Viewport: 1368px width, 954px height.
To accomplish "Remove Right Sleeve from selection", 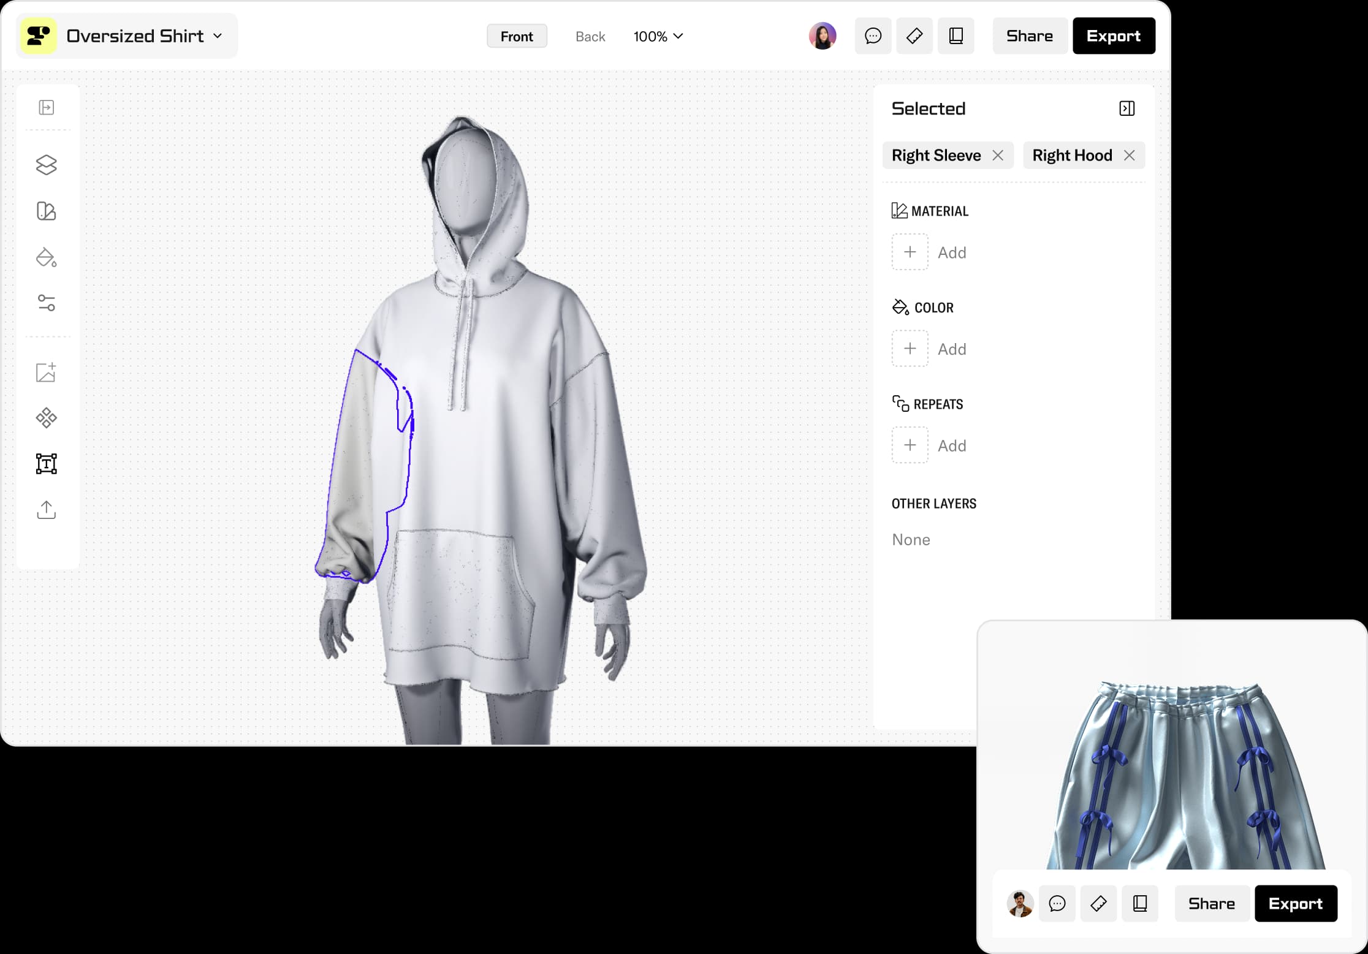I will pyautogui.click(x=998, y=156).
